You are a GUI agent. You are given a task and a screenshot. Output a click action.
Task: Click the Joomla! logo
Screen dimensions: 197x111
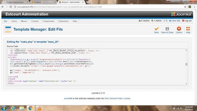click(x=181, y=14)
